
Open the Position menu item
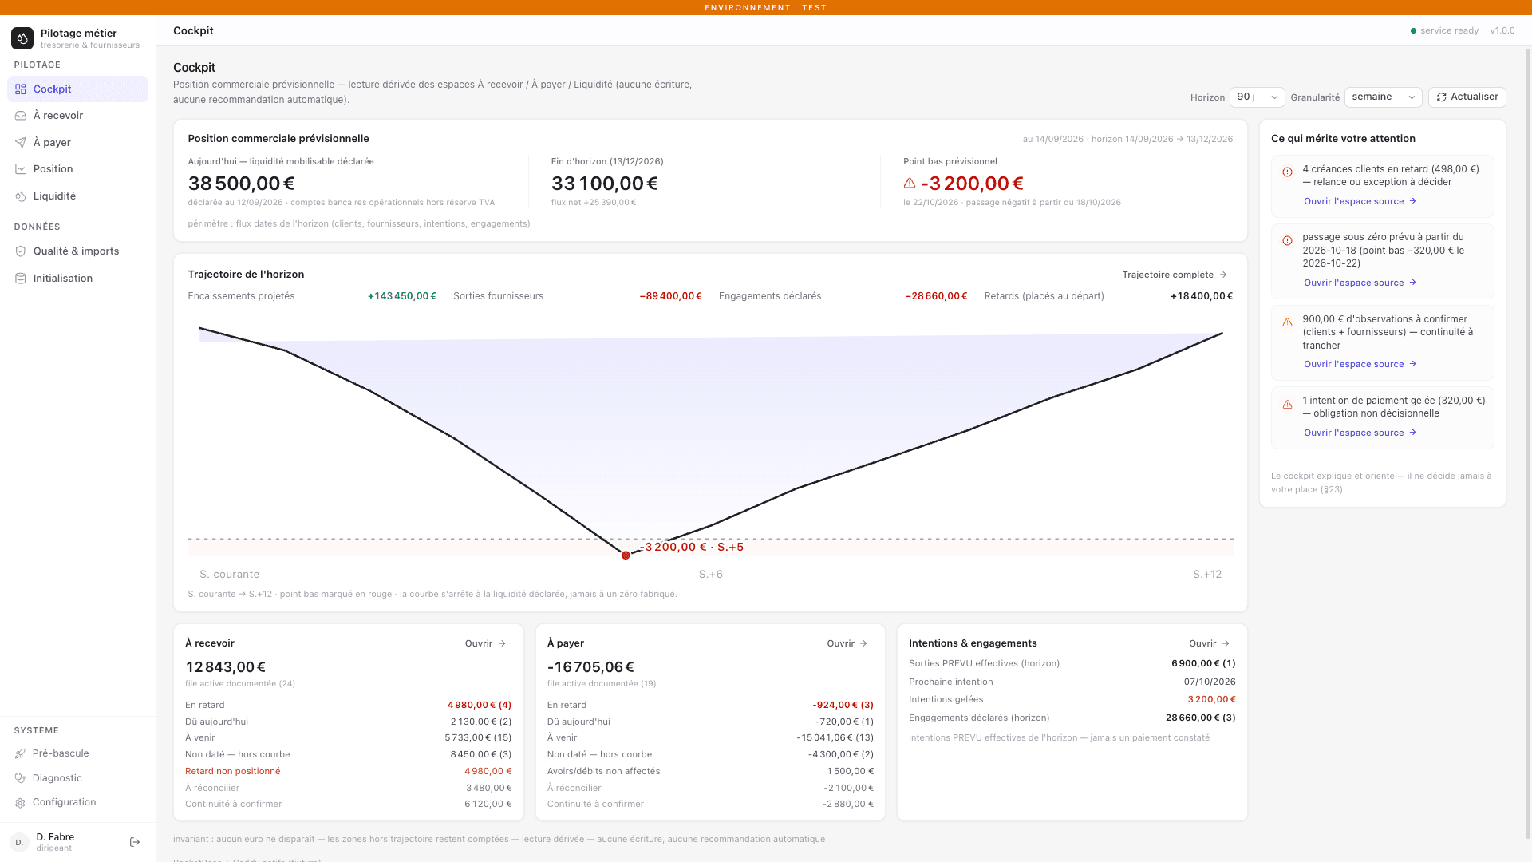tap(77, 169)
